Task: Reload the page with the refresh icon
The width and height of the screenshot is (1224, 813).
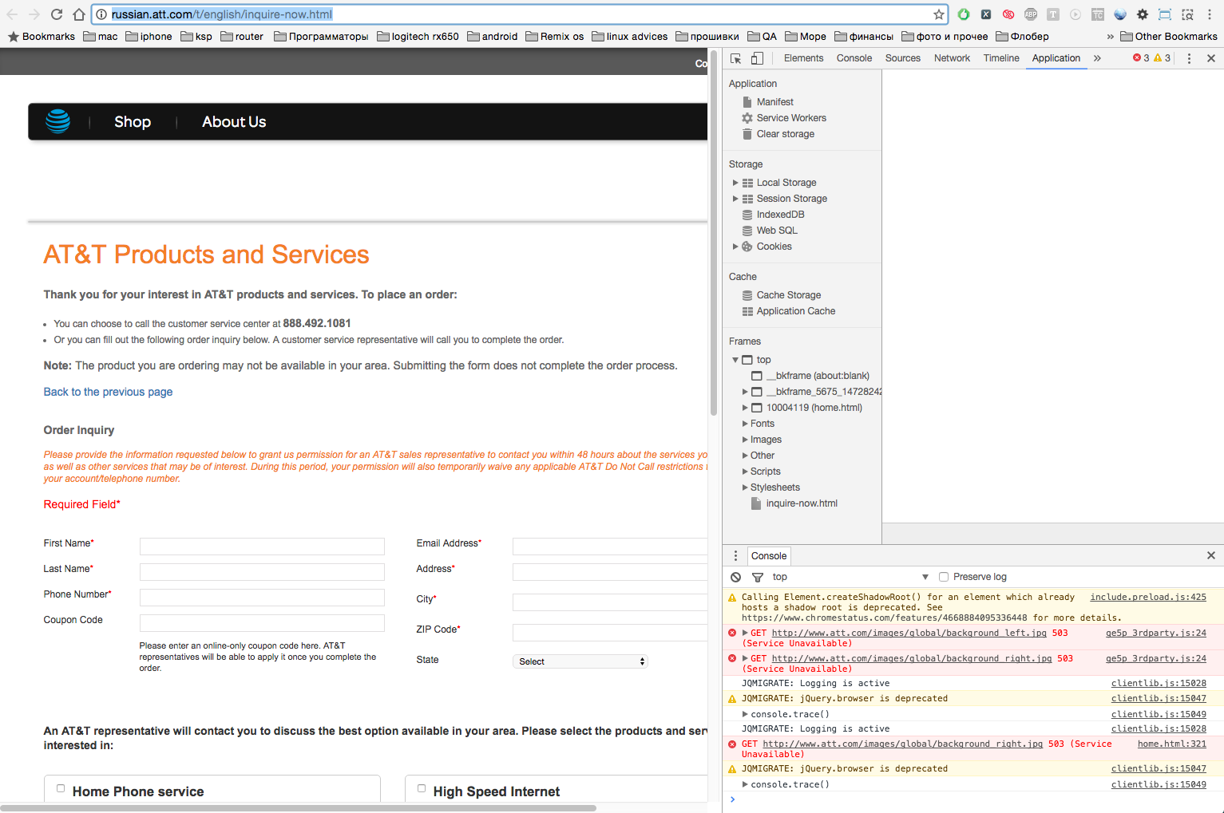Action: (x=57, y=14)
